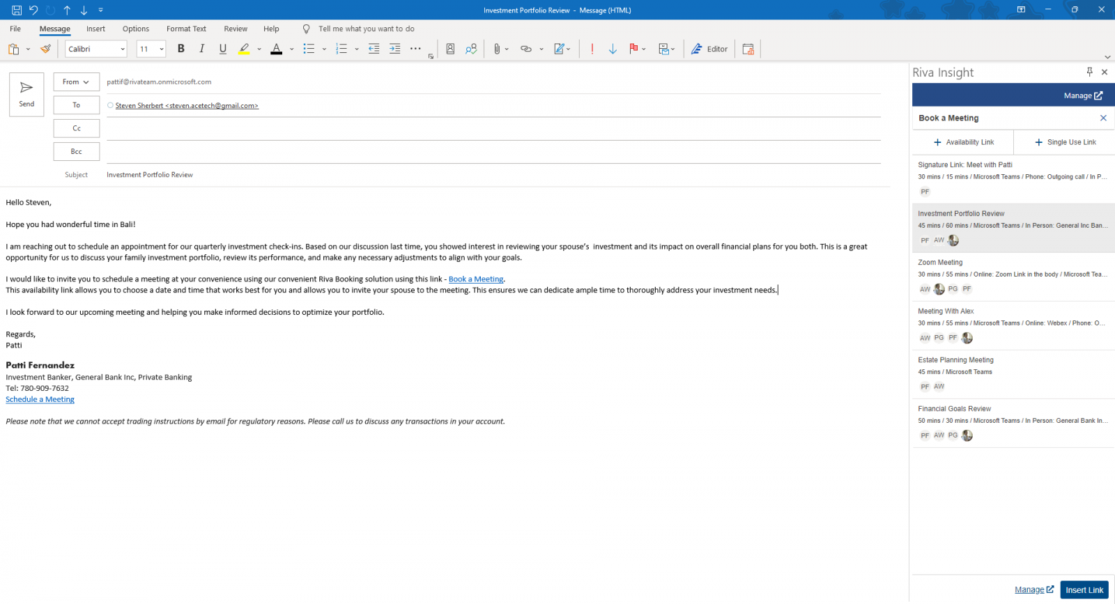Open the Schedule a Meeting signature link
This screenshot has height=604, width=1115.
[40, 399]
